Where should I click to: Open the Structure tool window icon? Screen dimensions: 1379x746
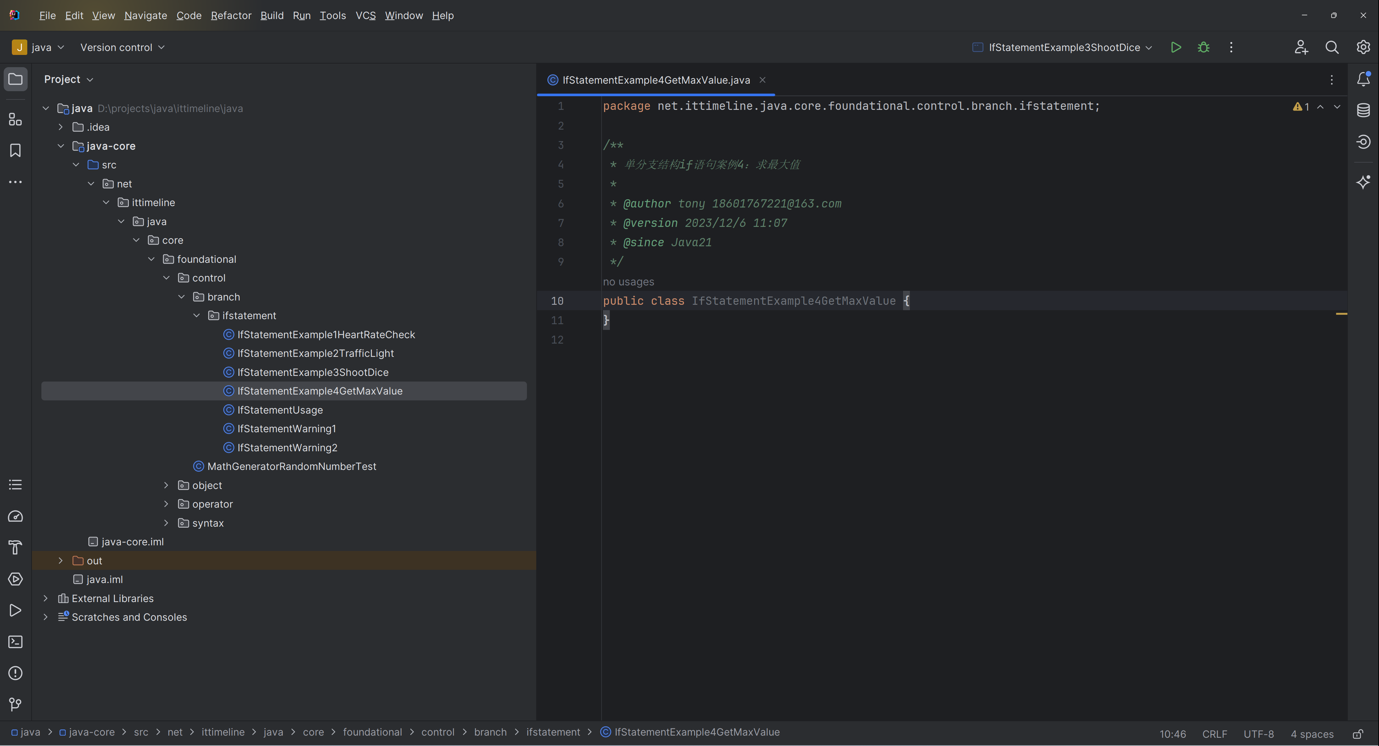(x=15, y=119)
